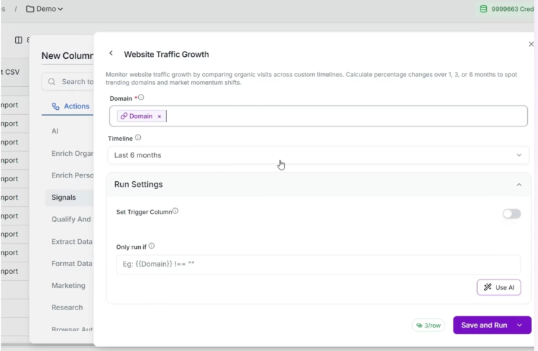
Task: Select the Extract Data category
Action: point(72,242)
